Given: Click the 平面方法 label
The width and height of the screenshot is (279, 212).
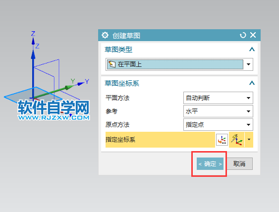Looking at the screenshot, I should 117,98.
